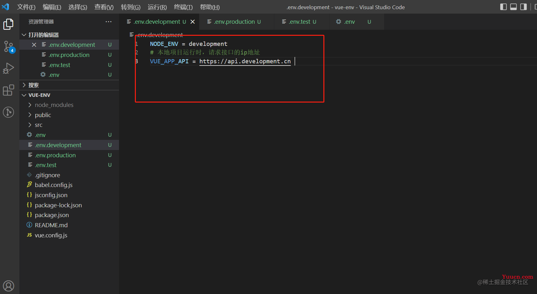Screen dimensions: 537x294
Task: Open .gitignore file
Action: click(69, 175)
